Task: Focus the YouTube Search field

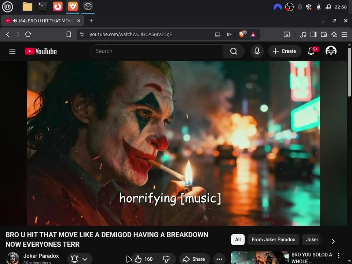Action: (x=156, y=51)
